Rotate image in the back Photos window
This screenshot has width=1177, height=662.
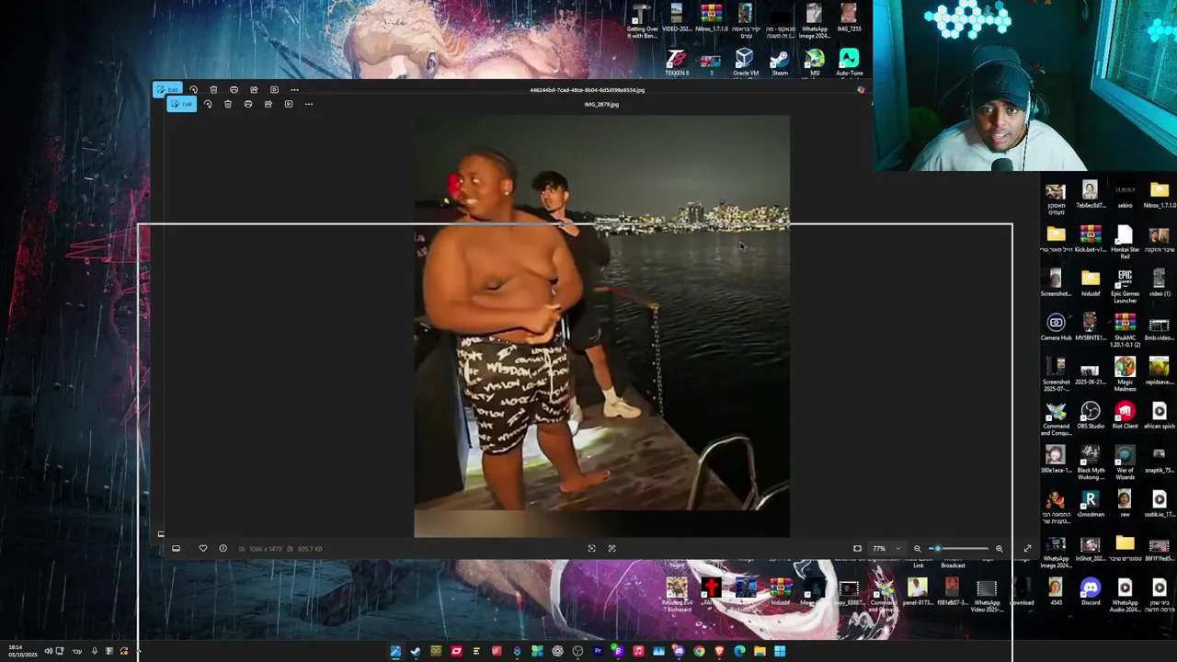pos(193,89)
